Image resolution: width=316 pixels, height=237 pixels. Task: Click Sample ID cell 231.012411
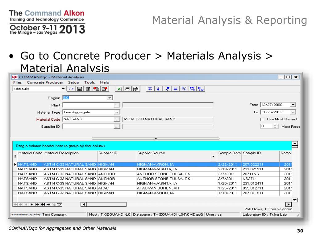(260, 183)
